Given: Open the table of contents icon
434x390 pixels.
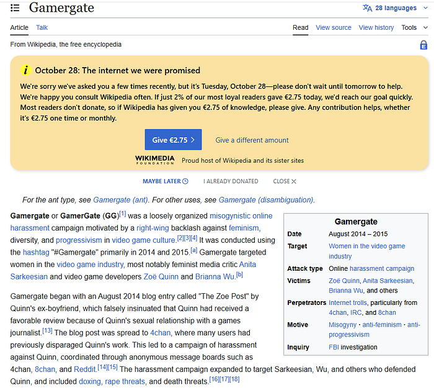Looking at the screenshot, I should pos(15,8).
